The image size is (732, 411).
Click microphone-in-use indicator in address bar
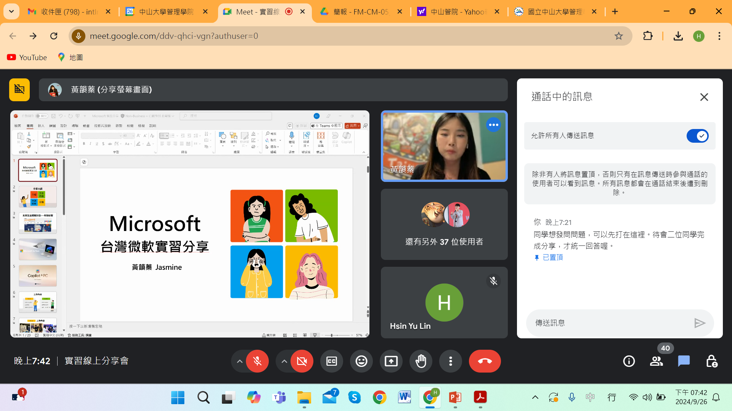[79, 36]
